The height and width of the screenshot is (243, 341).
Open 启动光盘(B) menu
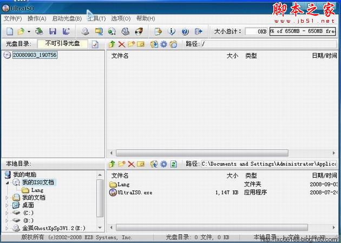pyautogui.click(x=67, y=19)
